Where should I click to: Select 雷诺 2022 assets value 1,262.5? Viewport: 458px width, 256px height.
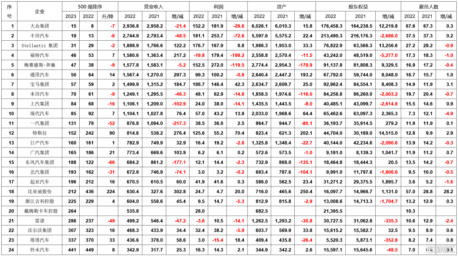[x=260, y=221]
